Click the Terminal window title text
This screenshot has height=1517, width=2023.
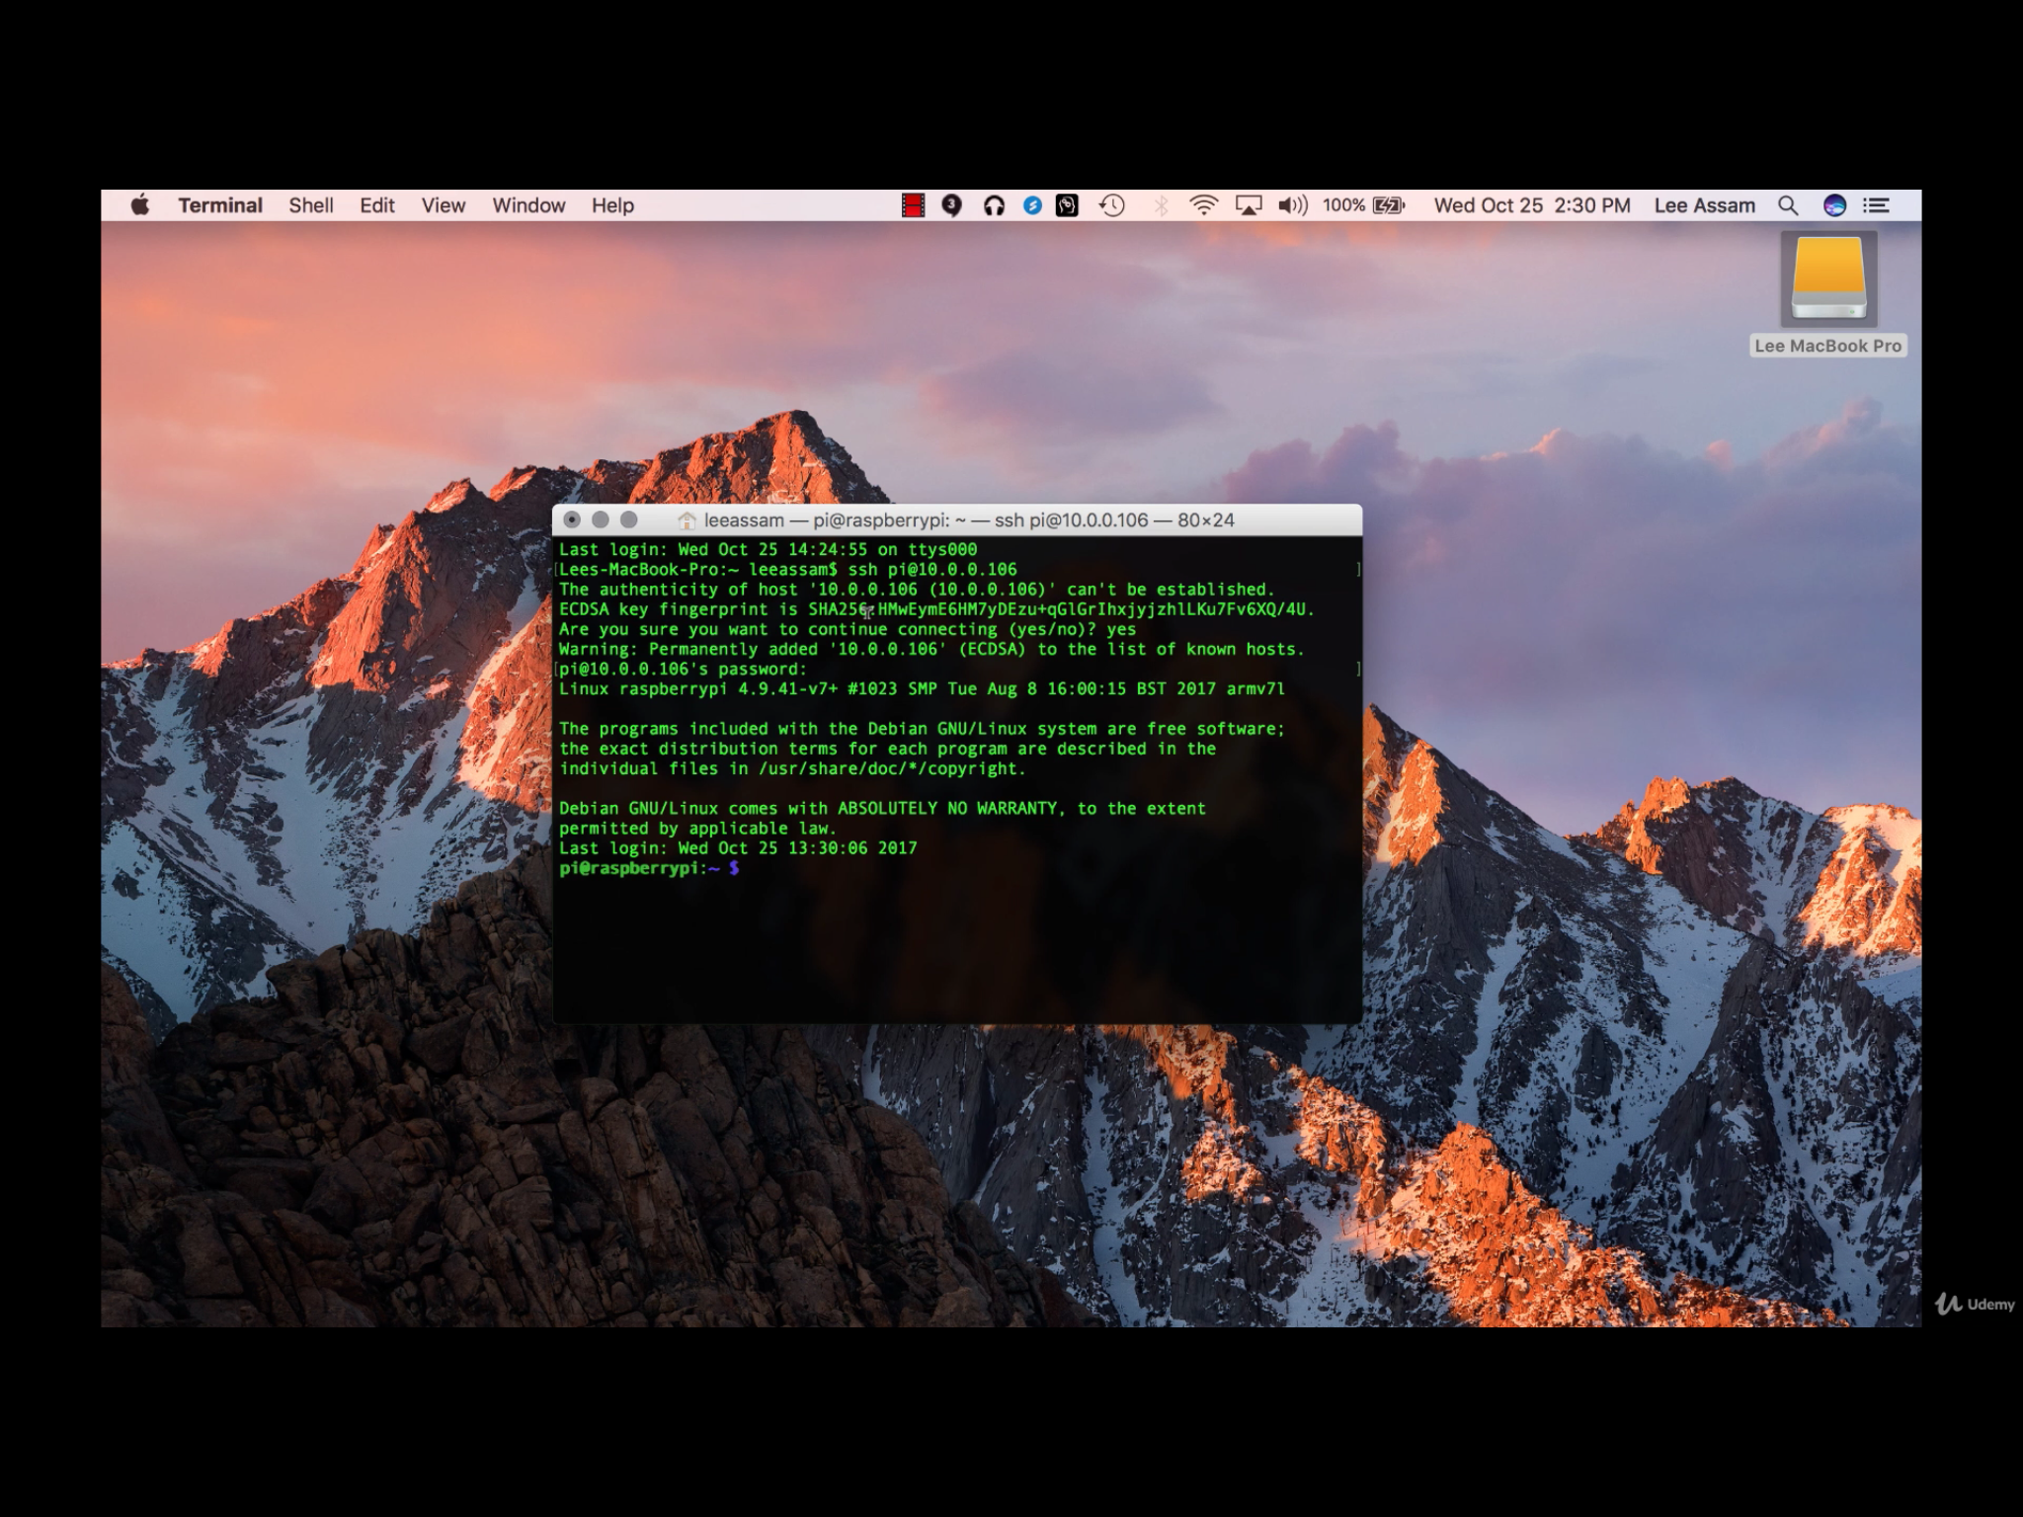[969, 520]
